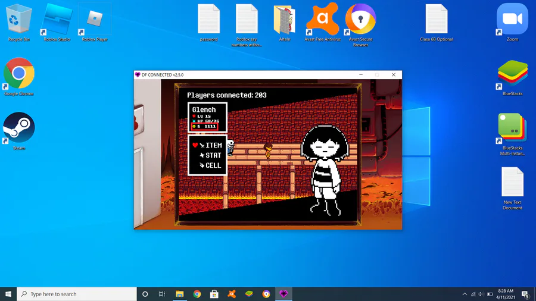Open the Avast Secure Browser desktop shortcut
Screen dimensions: 536x301
360,24
